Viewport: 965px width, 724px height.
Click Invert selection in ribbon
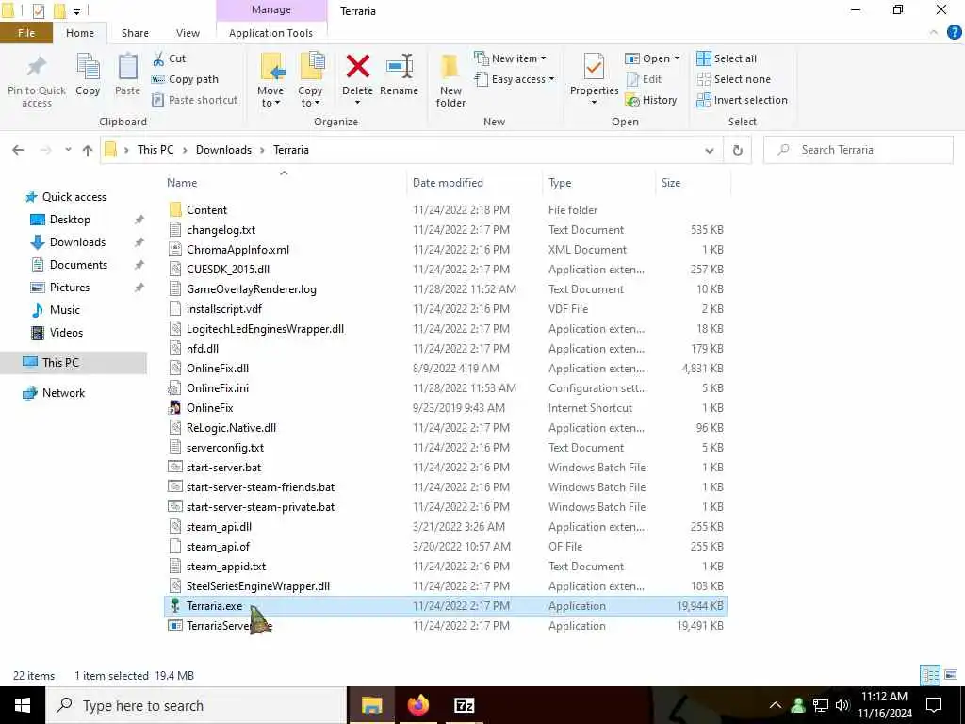(x=742, y=100)
